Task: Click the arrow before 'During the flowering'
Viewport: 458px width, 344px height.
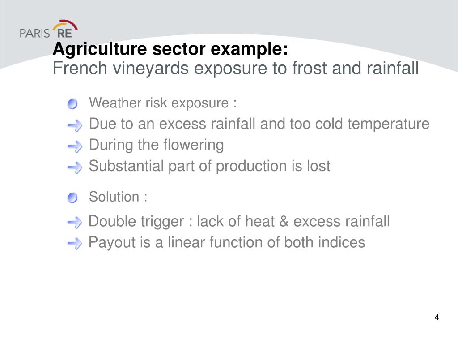Action: pos(75,146)
